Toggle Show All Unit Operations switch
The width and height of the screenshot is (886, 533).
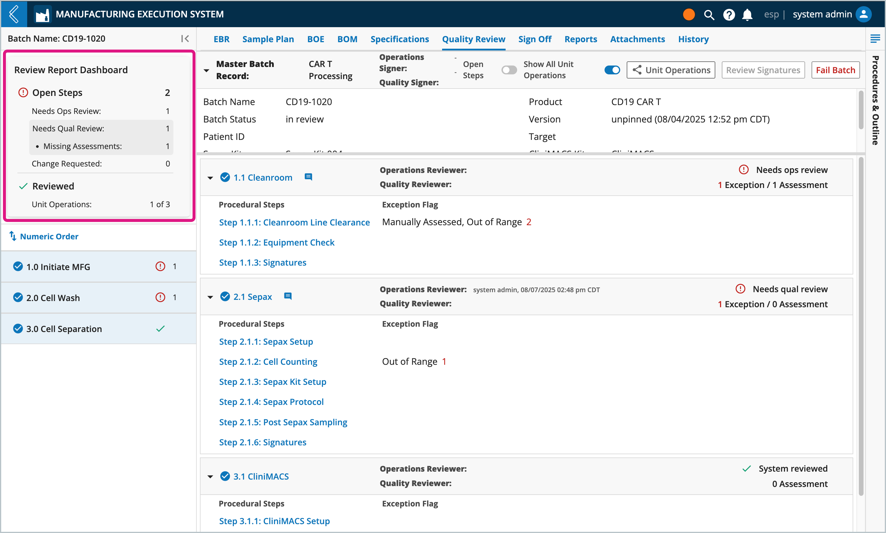(612, 70)
